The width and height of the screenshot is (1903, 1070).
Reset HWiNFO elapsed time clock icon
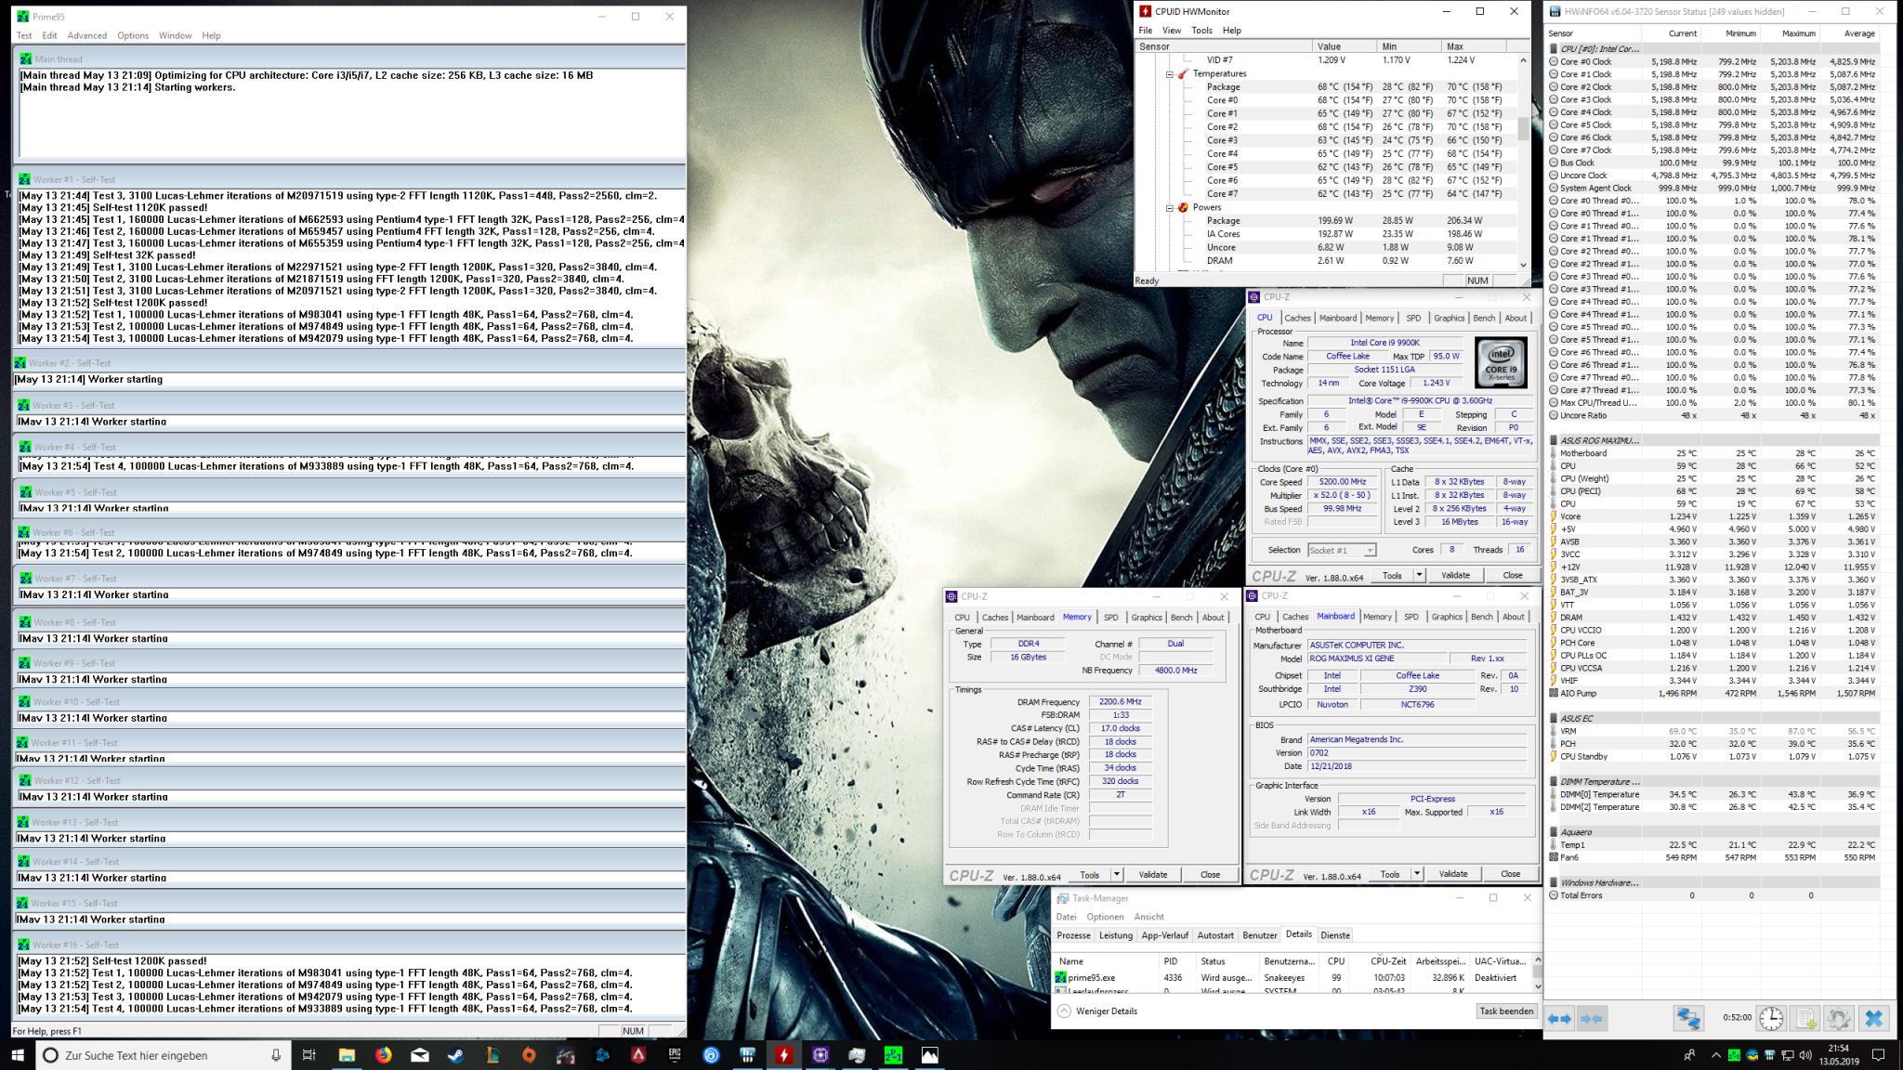(x=1771, y=1019)
